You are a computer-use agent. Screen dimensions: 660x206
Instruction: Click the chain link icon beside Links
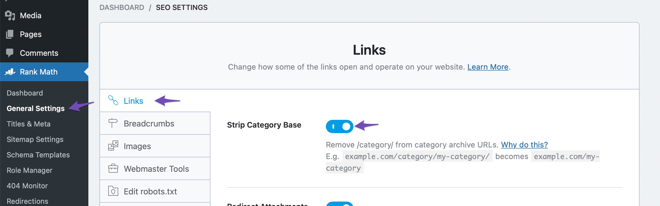[113, 101]
